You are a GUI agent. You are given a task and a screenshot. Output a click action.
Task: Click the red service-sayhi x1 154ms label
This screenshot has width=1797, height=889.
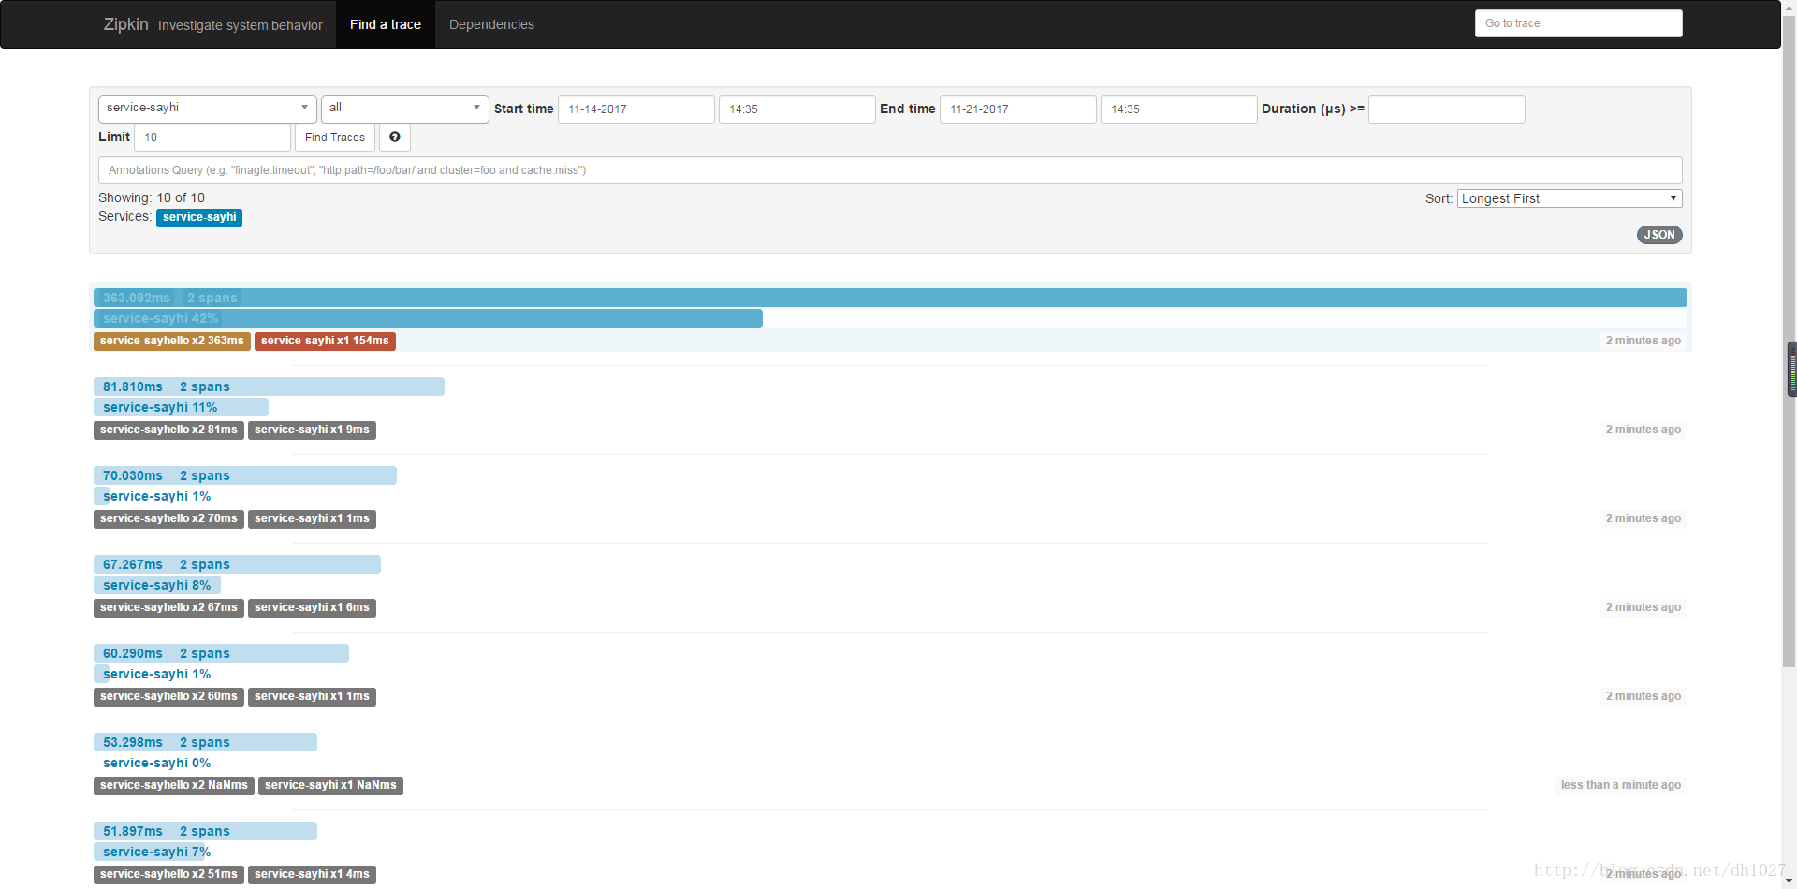coord(325,342)
